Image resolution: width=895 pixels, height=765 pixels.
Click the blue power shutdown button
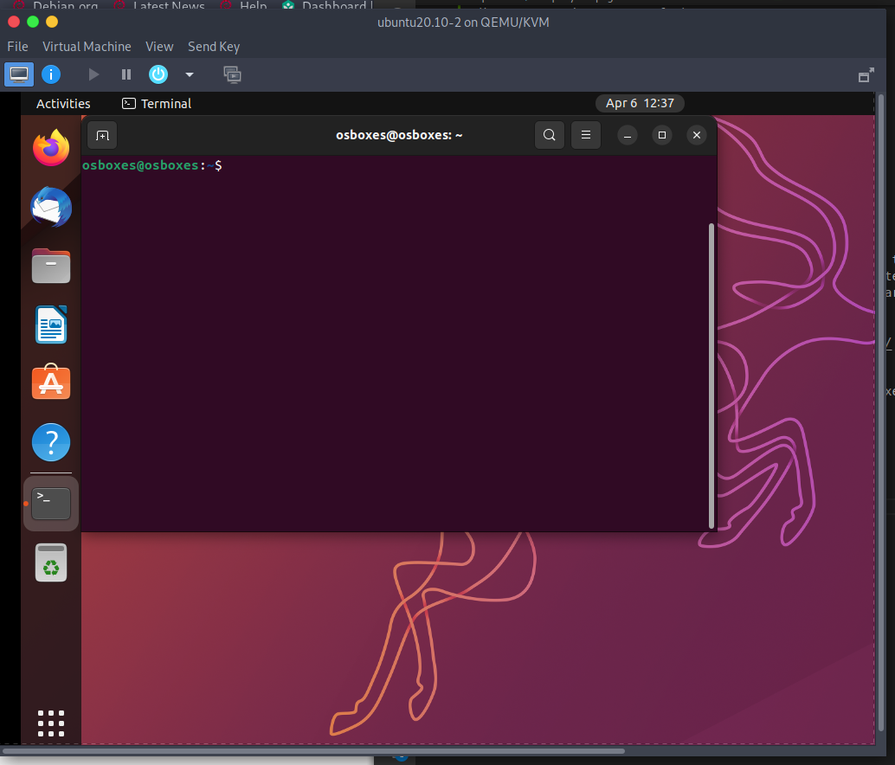[x=158, y=74]
